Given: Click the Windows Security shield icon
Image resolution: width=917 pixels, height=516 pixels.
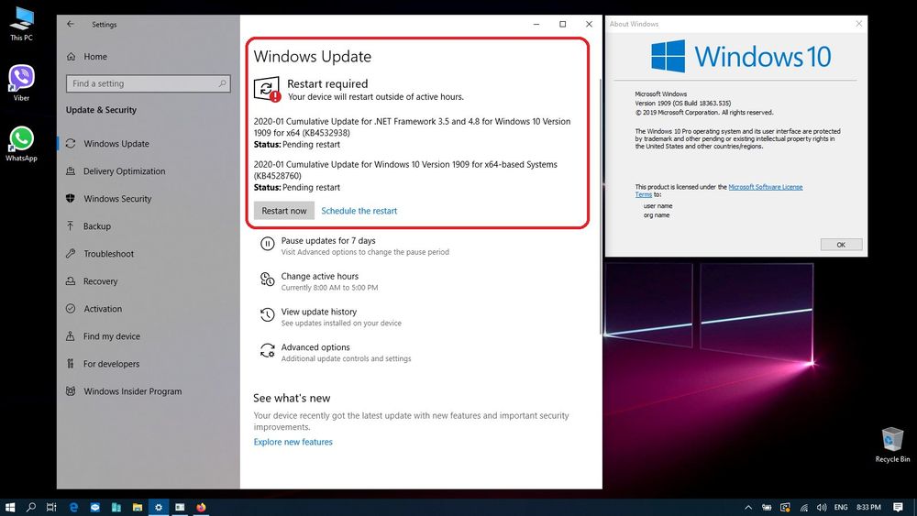Looking at the screenshot, I should [x=71, y=199].
